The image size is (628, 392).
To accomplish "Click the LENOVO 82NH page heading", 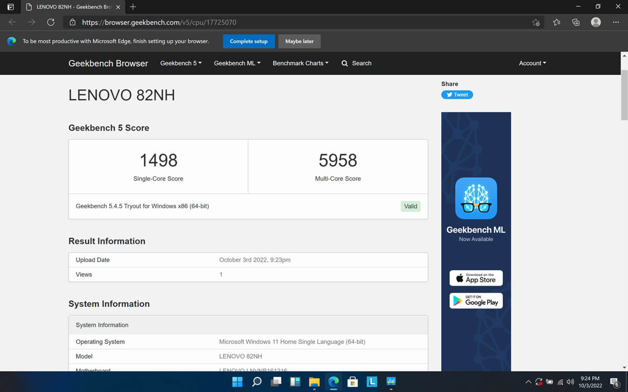I will point(121,95).
